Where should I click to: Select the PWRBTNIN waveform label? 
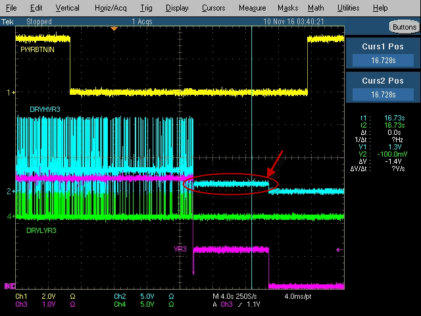tap(37, 50)
